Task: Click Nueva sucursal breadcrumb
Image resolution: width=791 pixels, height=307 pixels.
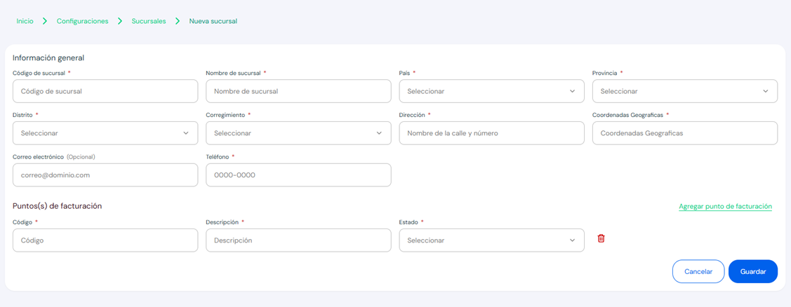Action: click(x=213, y=21)
